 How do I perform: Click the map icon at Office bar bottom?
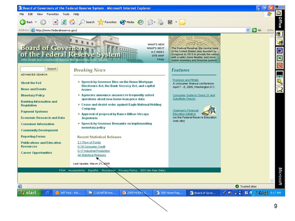click(x=279, y=89)
